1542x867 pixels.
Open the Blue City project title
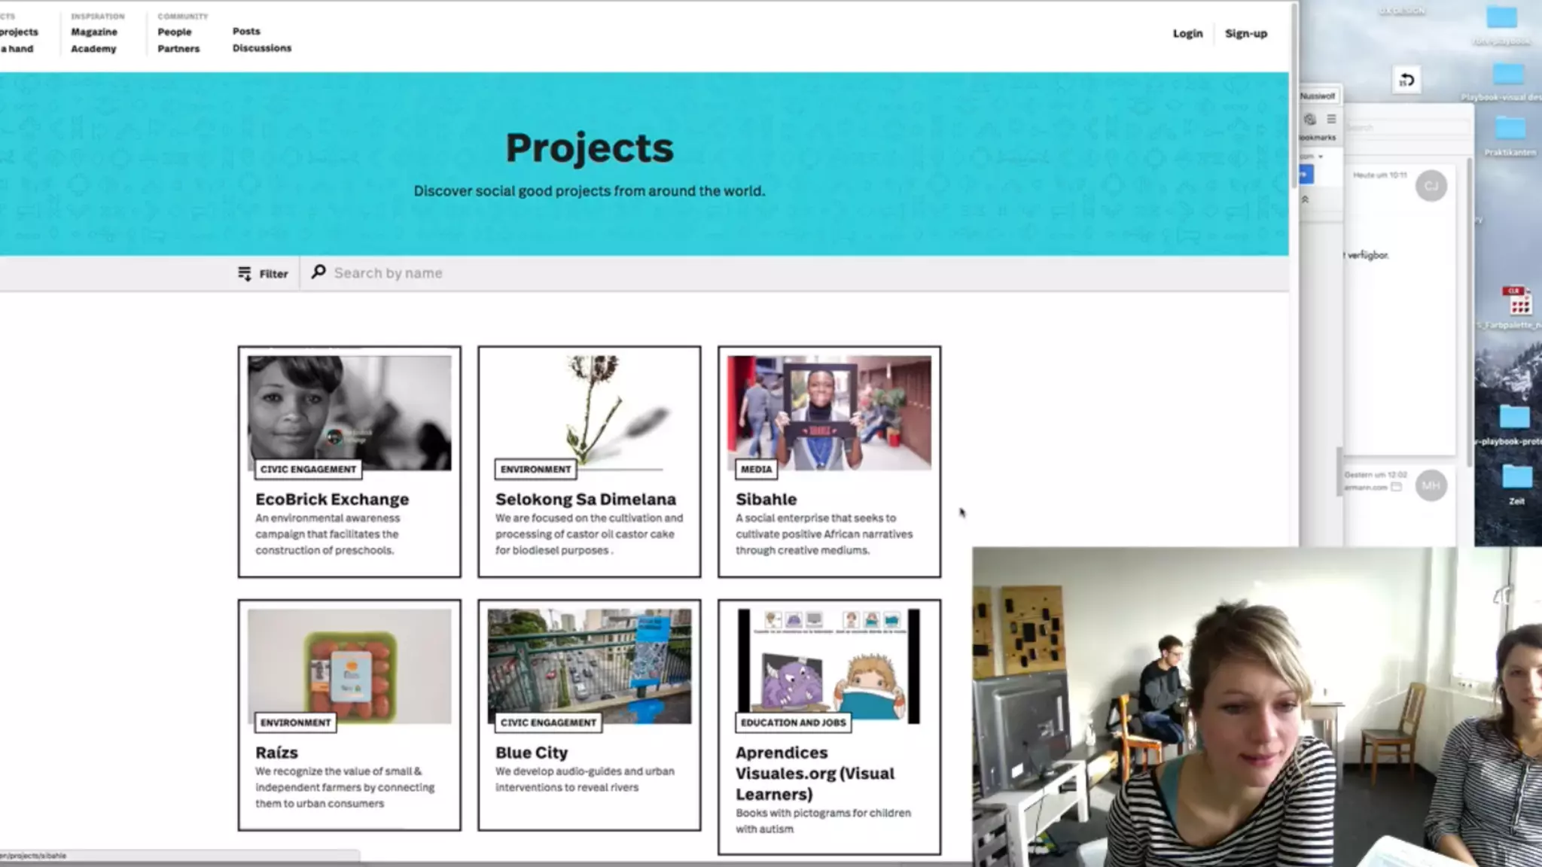coord(531,753)
